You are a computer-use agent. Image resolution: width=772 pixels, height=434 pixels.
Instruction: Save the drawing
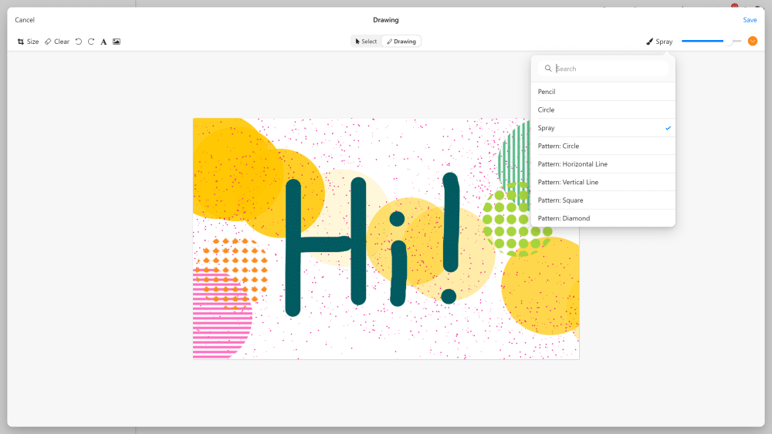coord(750,20)
